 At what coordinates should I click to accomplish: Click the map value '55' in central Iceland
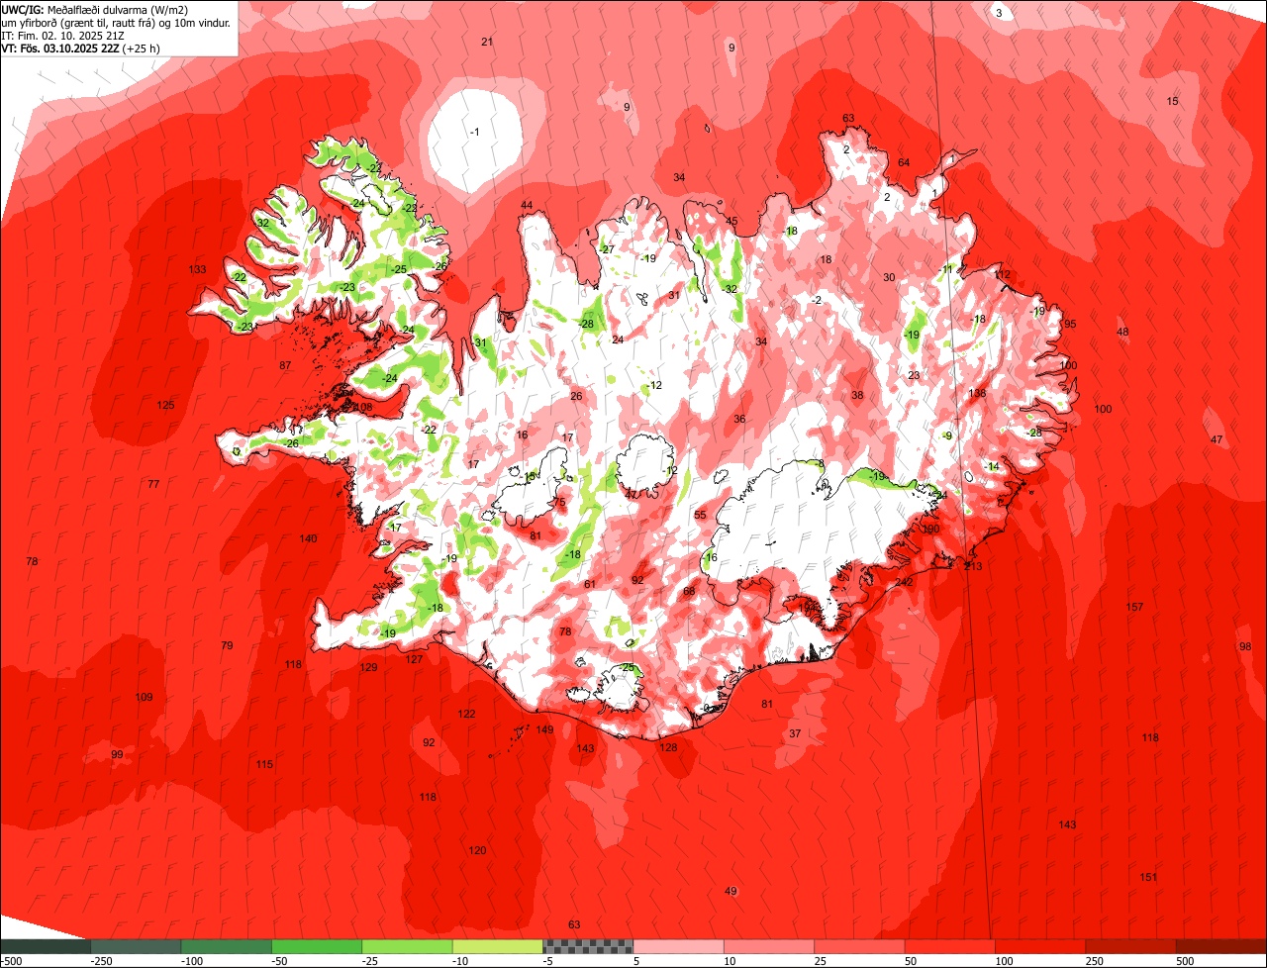point(700,516)
